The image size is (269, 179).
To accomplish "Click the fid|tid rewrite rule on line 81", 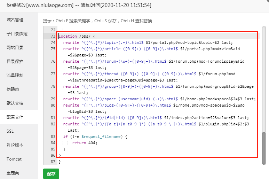I will click(156, 118).
